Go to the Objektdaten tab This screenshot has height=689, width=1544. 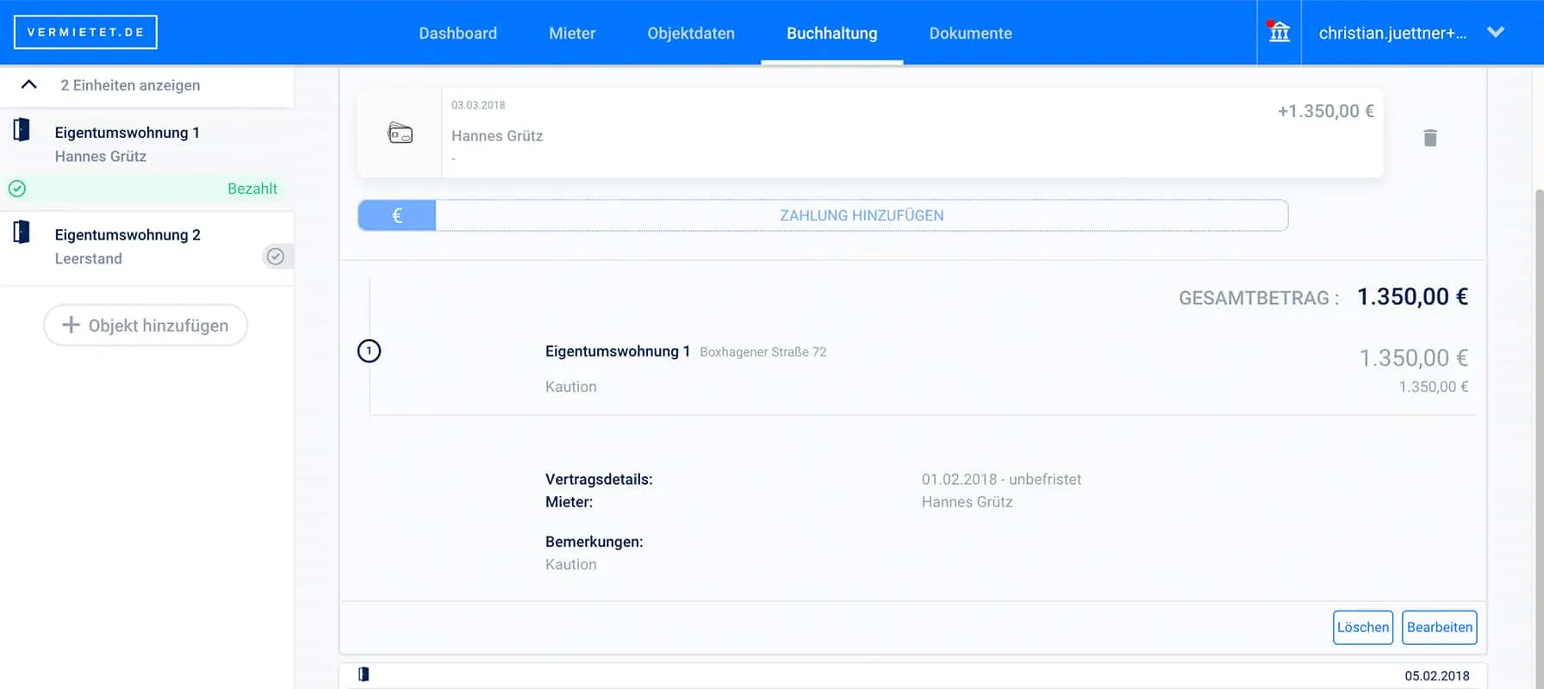(x=691, y=33)
